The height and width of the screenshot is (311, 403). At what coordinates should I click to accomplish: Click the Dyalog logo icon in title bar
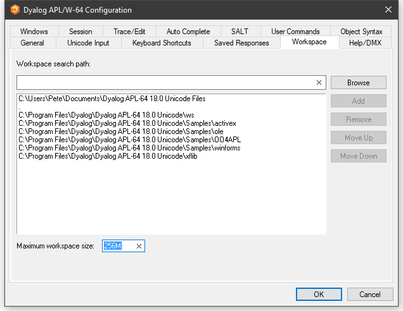coord(15,9)
